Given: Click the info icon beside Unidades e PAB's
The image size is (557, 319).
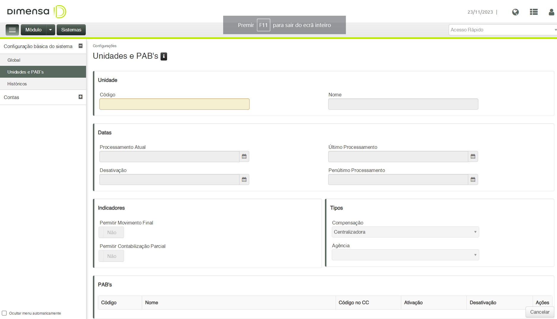Looking at the screenshot, I should (164, 56).
